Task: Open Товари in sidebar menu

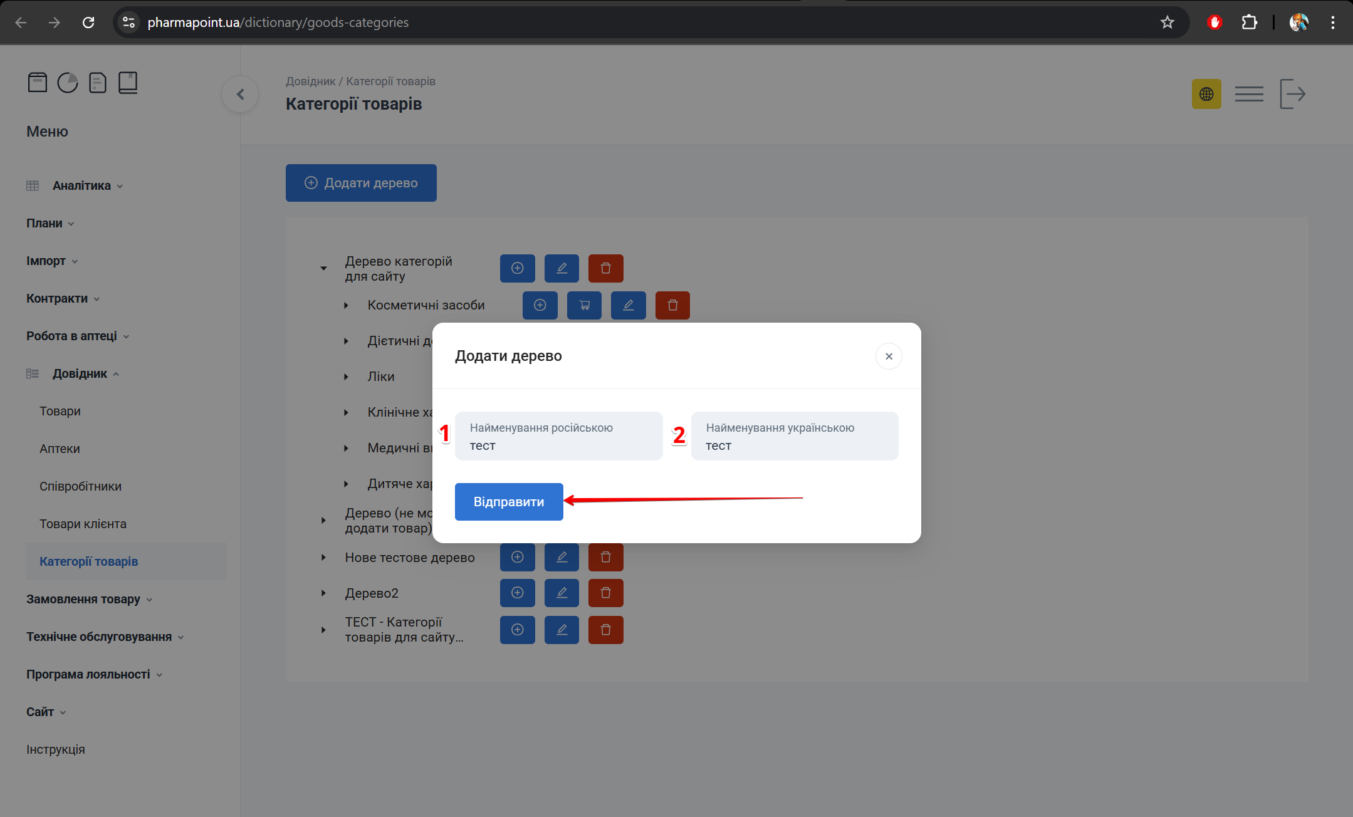Action: click(60, 411)
